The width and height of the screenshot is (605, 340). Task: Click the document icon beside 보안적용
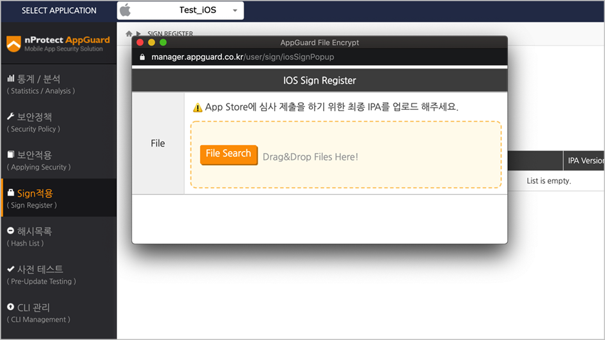point(10,155)
